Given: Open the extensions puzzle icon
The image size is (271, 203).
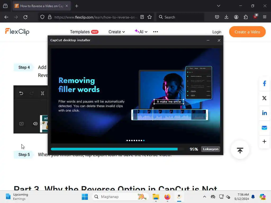Looking at the screenshot, I should point(246,17).
